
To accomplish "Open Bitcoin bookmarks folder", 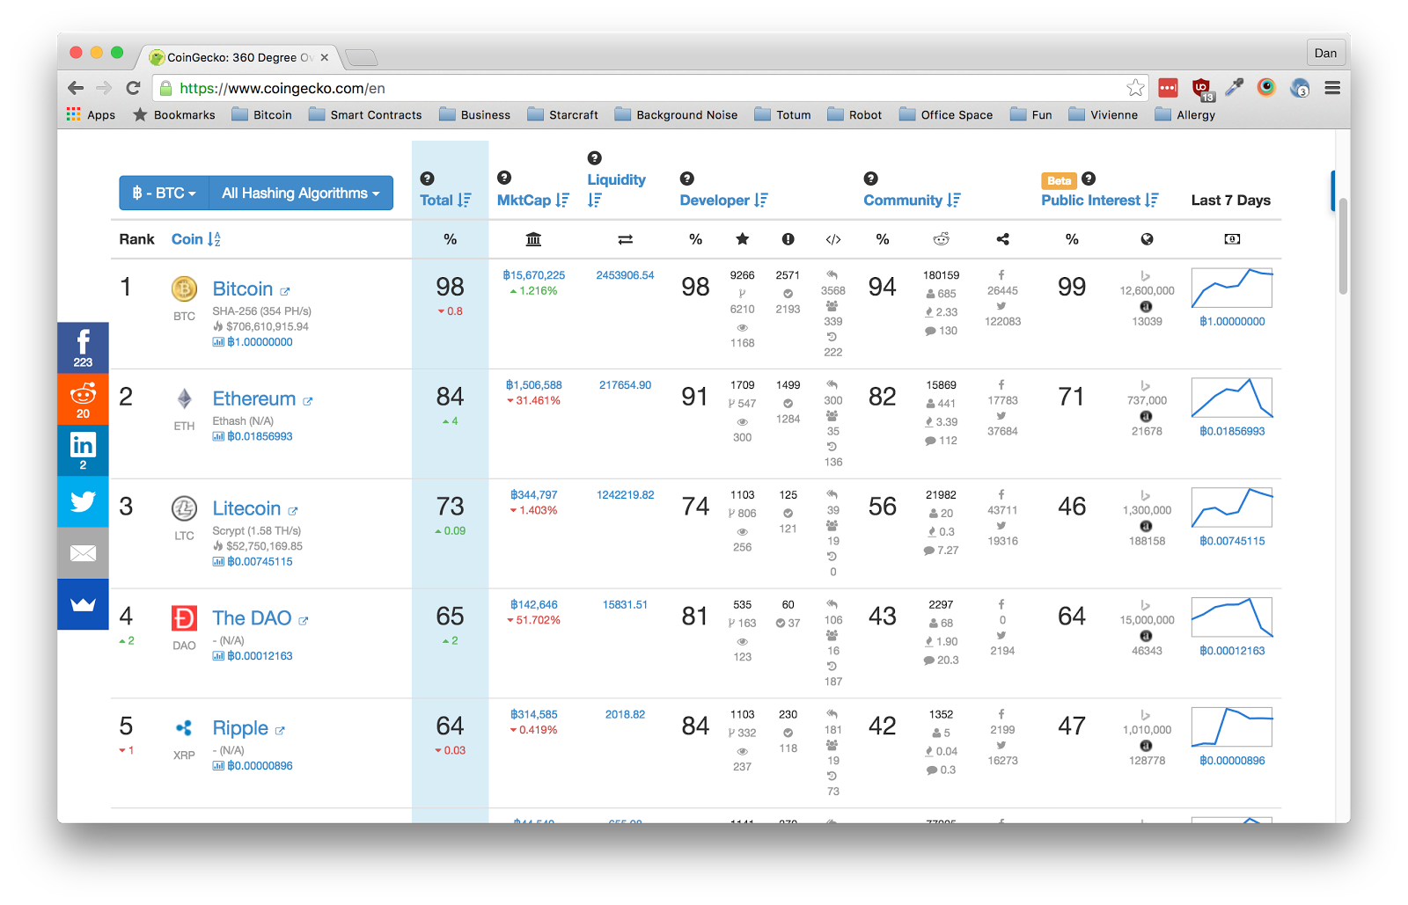I will click(262, 114).
